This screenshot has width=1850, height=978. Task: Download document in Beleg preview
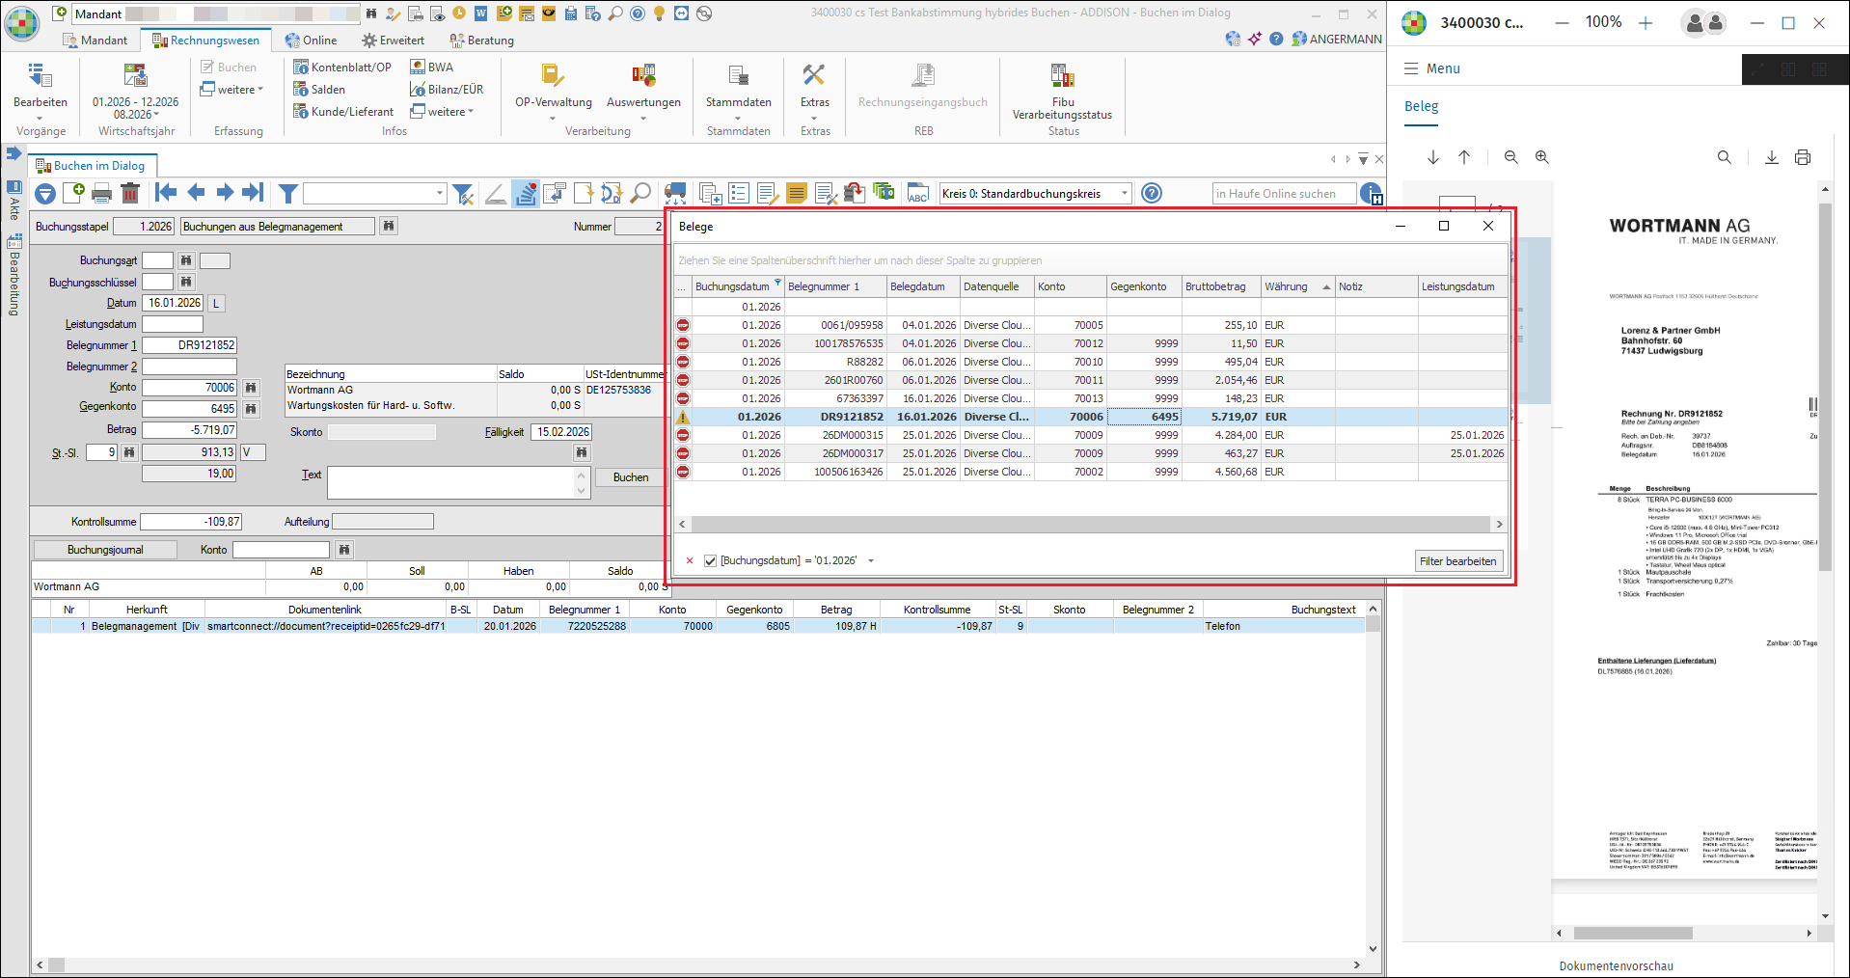(1772, 157)
